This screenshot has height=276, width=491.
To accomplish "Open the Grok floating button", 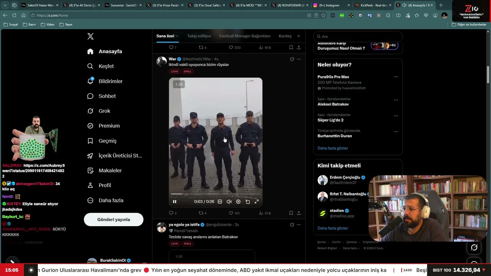I will click(x=474, y=248).
